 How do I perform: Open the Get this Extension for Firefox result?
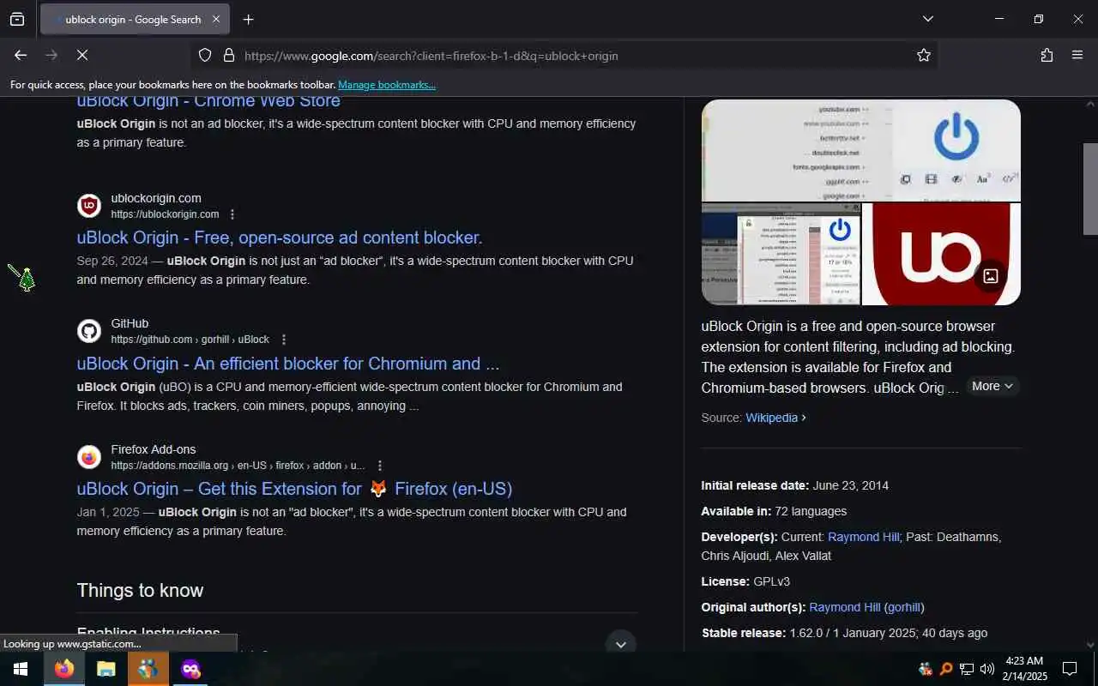click(x=294, y=489)
